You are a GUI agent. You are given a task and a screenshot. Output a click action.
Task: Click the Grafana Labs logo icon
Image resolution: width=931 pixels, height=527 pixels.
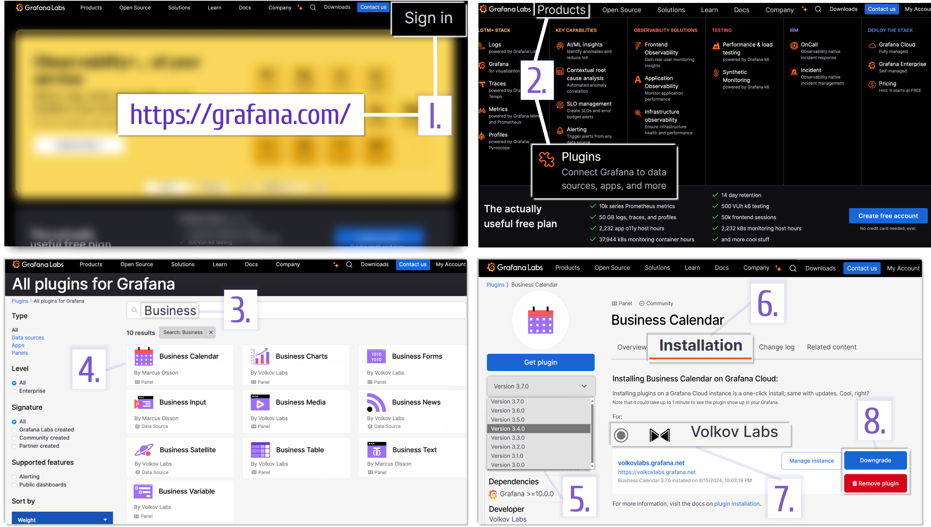click(x=17, y=7)
